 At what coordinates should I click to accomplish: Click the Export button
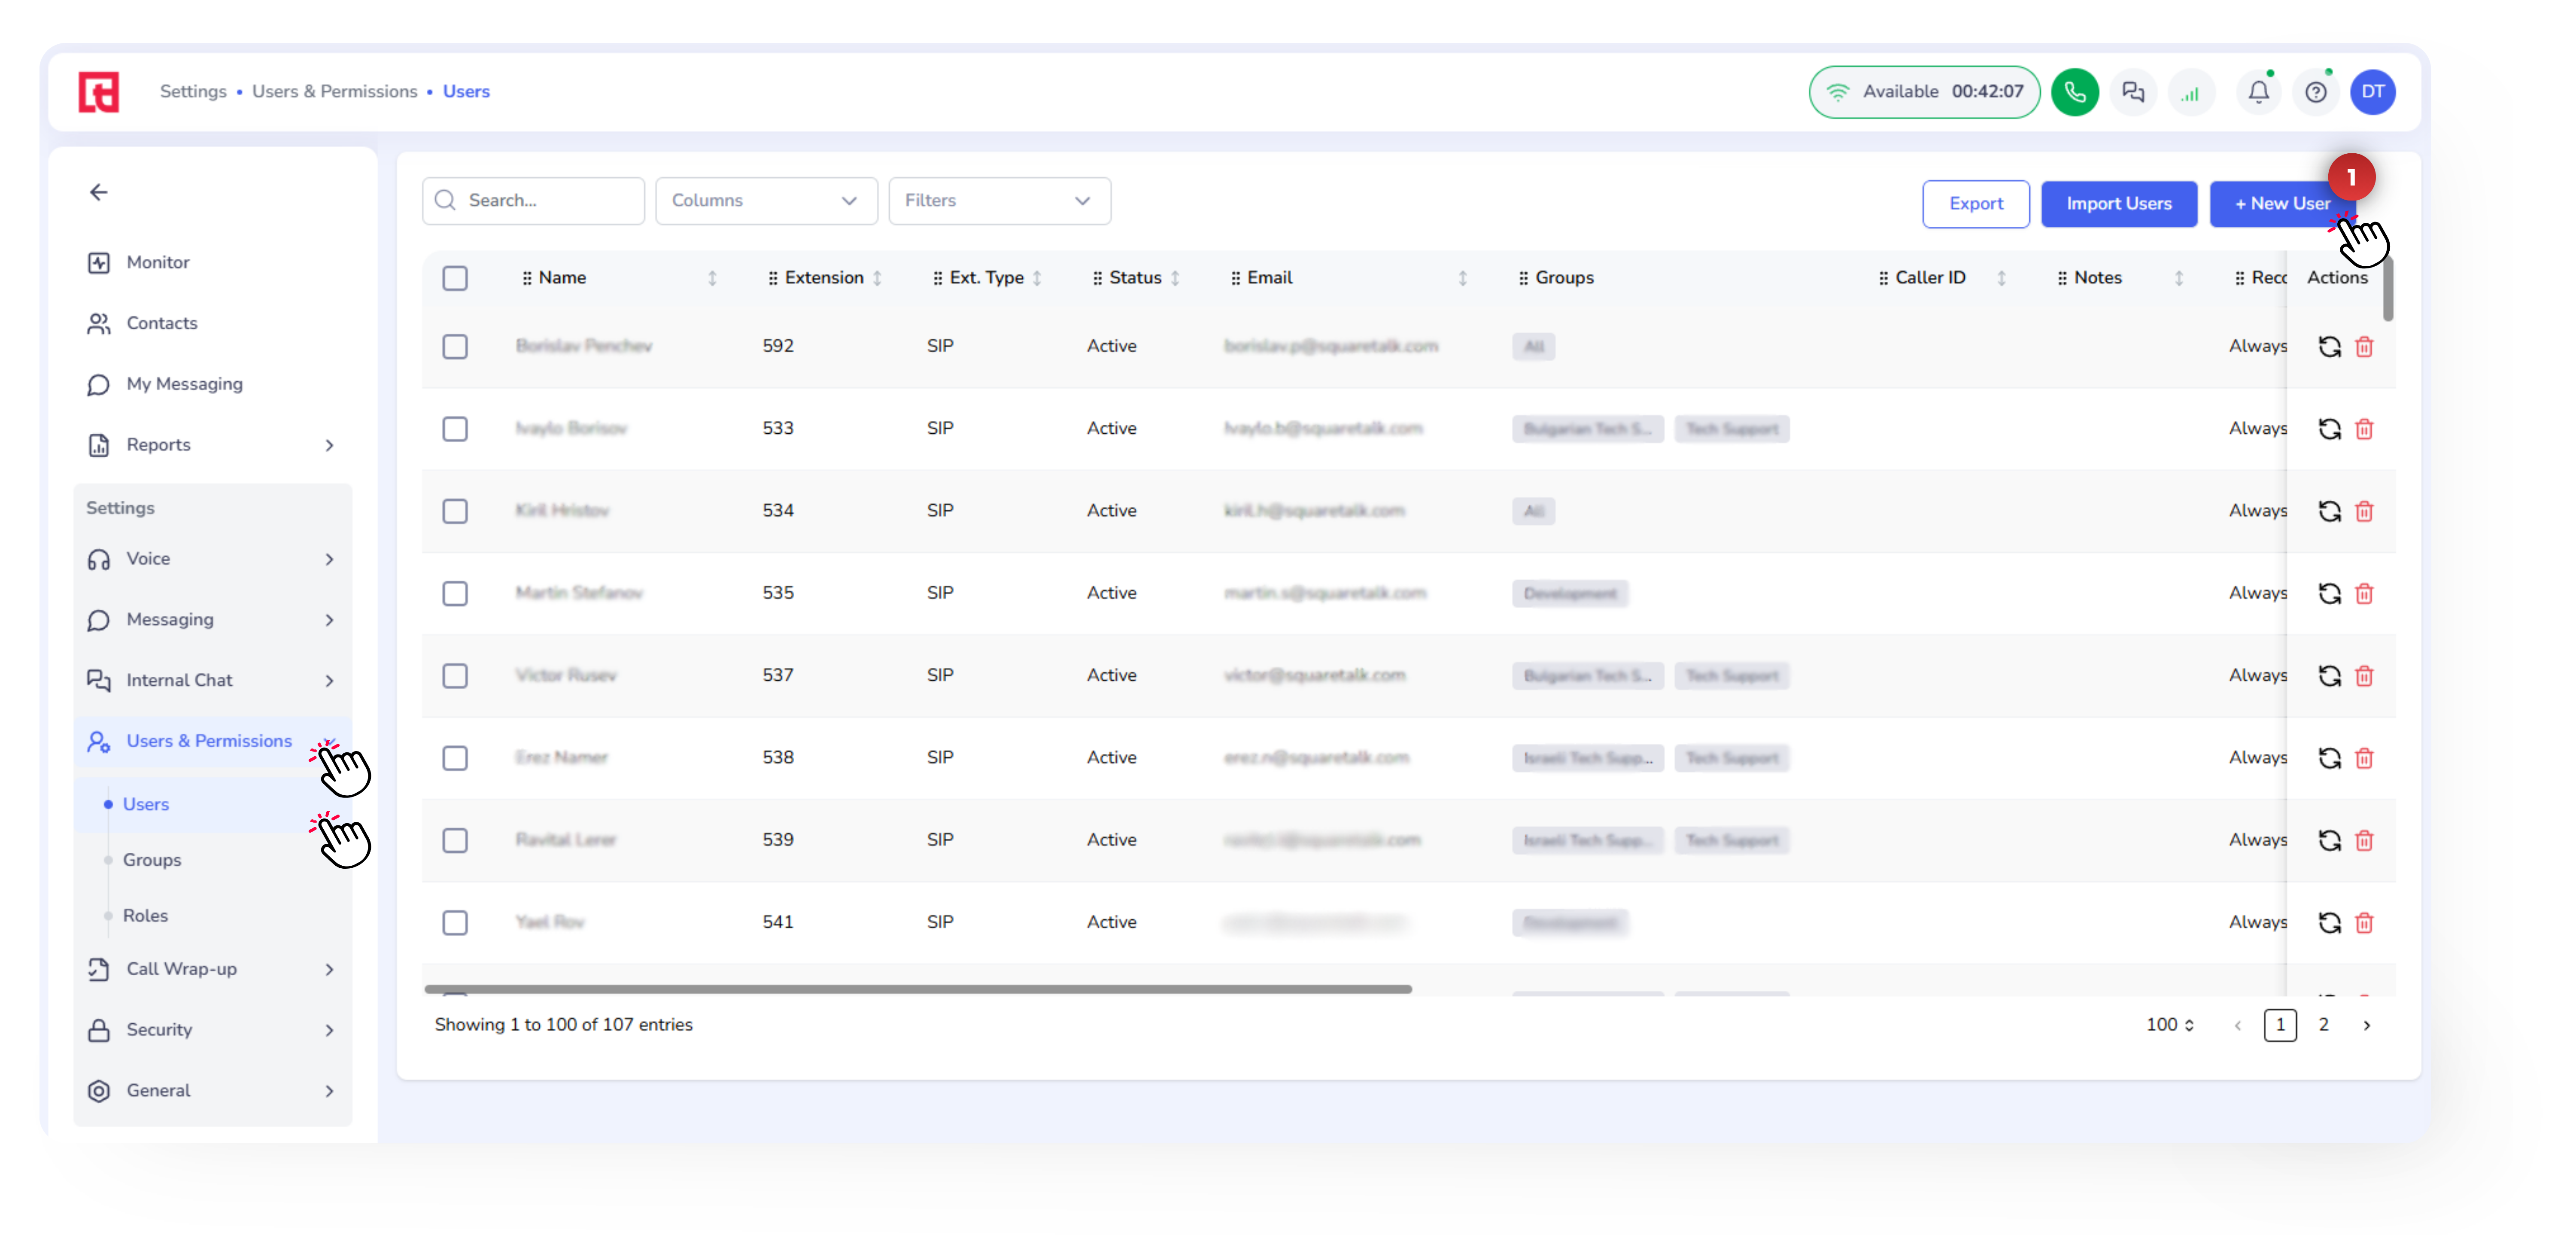(1975, 204)
